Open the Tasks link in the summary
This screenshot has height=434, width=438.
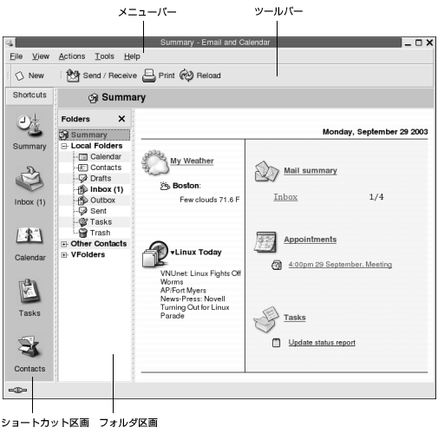tap(294, 318)
